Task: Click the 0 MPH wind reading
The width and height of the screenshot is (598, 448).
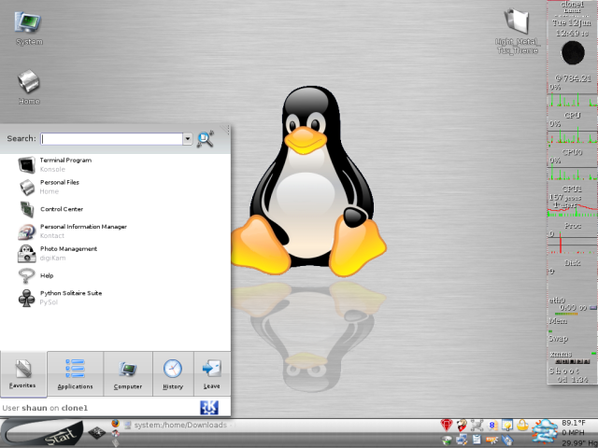Action: click(x=574, y=433)
